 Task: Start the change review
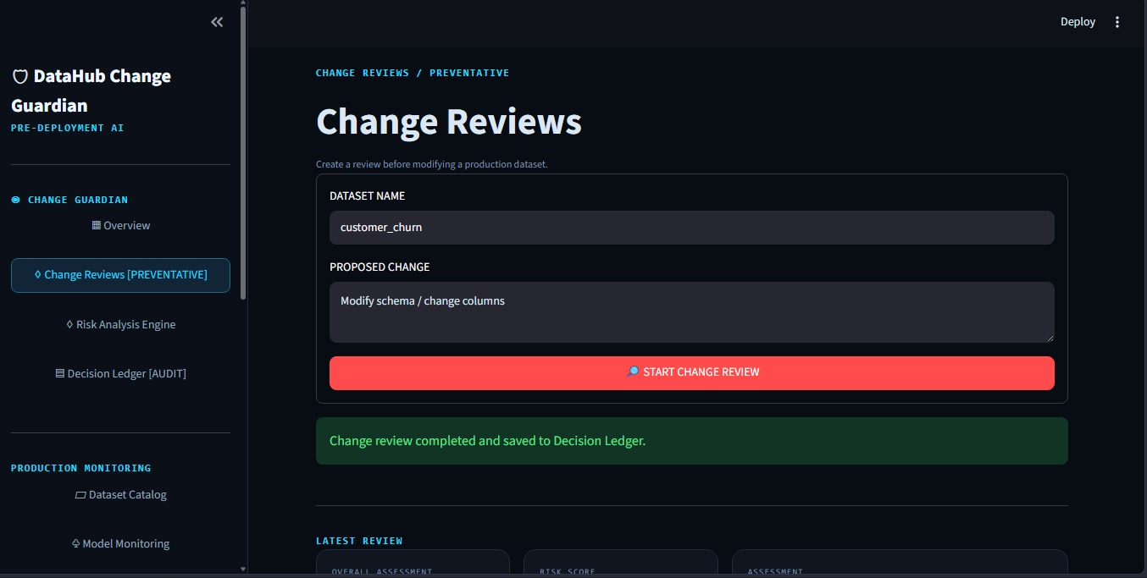tap(692, 373)
